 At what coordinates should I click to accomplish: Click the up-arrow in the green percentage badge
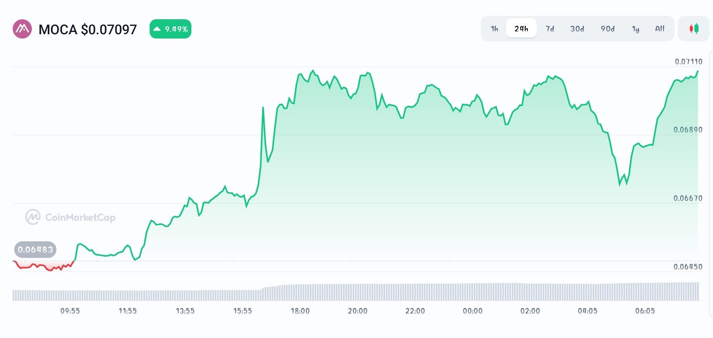click(x=157, y=29)
